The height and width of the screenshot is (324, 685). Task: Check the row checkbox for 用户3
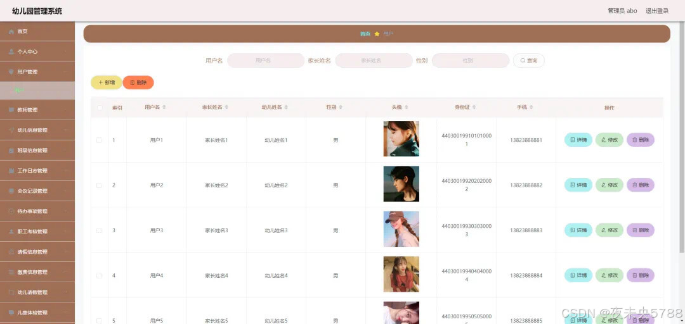[99, 230]
